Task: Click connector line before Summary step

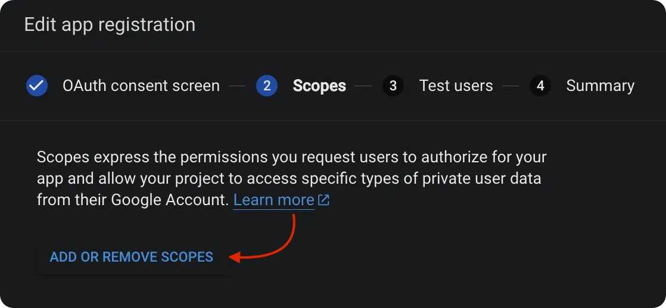Action: tap(511, 86)
